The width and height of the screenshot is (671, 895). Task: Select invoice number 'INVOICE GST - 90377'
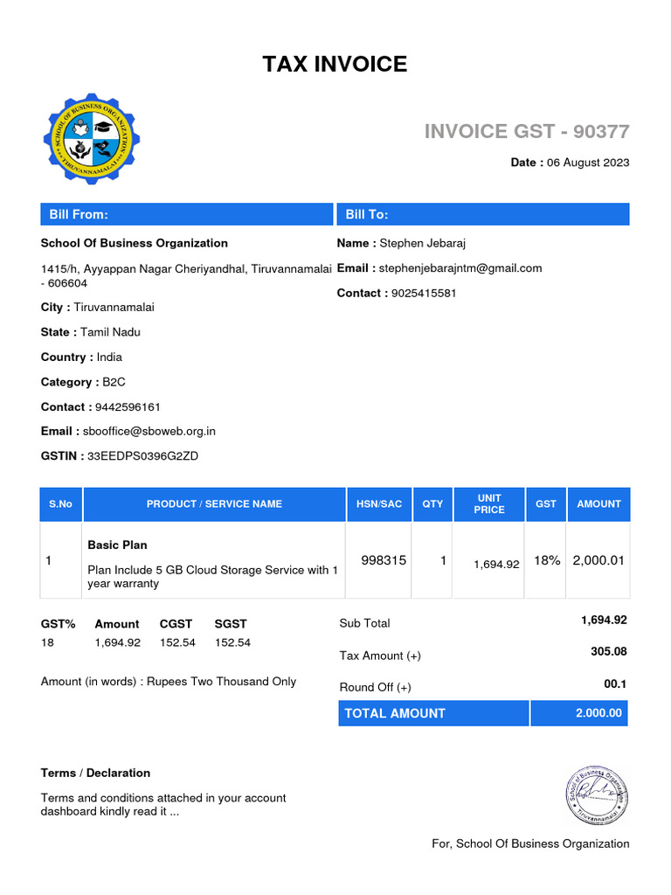(x=527, y=131)
